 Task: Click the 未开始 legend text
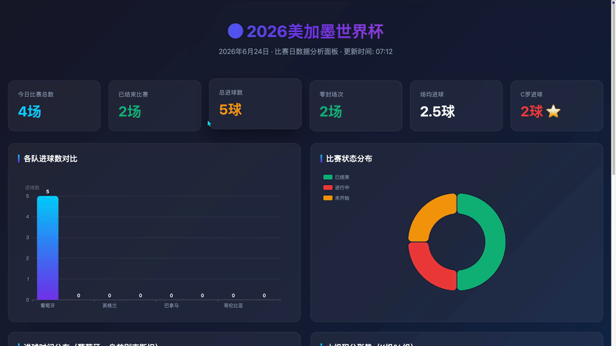pyautogui.click(x=342, y=198)
